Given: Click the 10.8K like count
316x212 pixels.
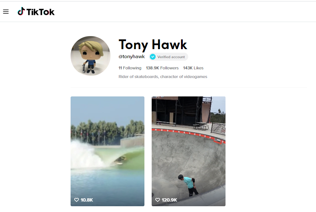Looking at the screenshot, I should coord(87,200).
